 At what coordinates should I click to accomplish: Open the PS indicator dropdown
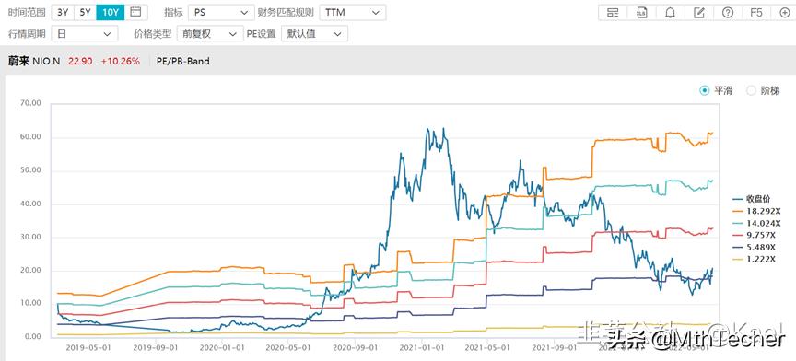pos(221,13)
